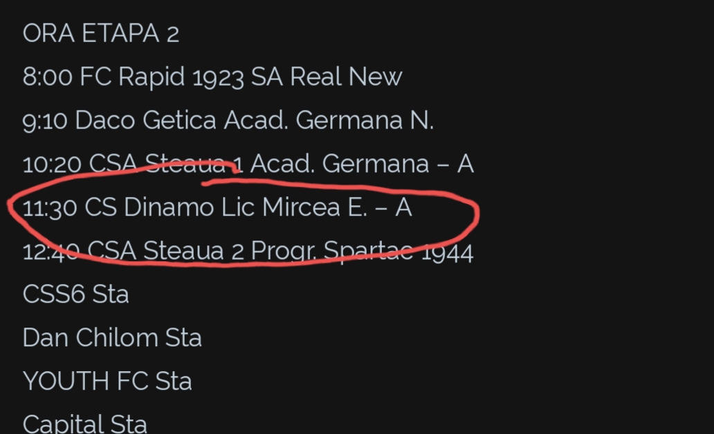Click the FC Rapid 1923 team name
714x434 pixels.
162,77
